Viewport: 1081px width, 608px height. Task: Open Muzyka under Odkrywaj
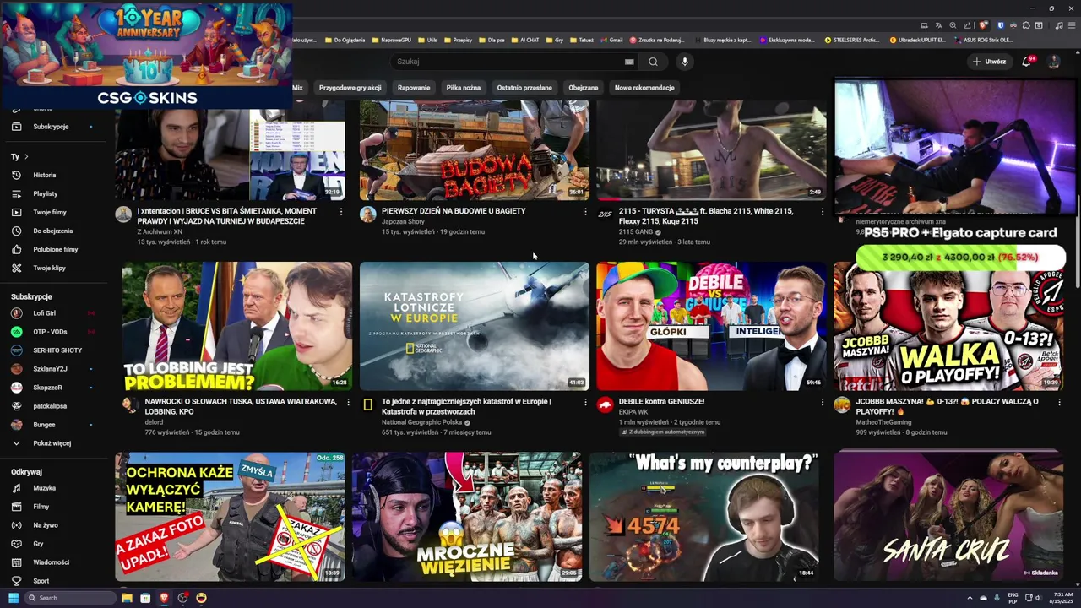coord(44,488)
